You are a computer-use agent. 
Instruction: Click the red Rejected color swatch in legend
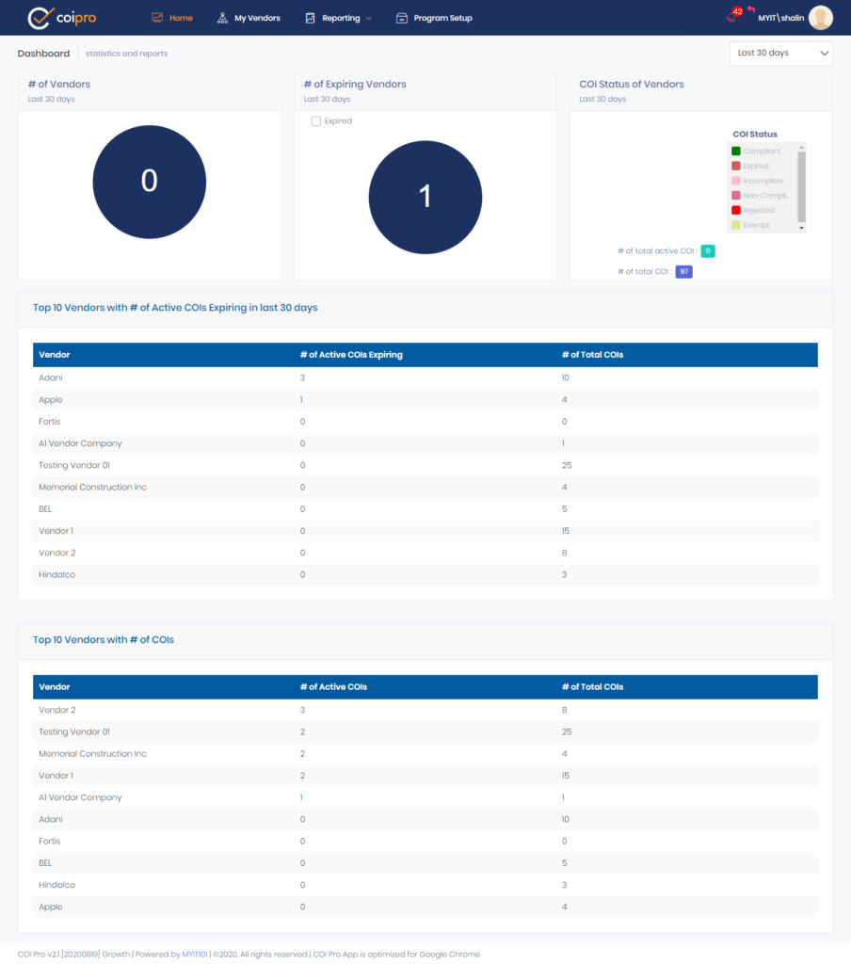(x=736, y=210)
